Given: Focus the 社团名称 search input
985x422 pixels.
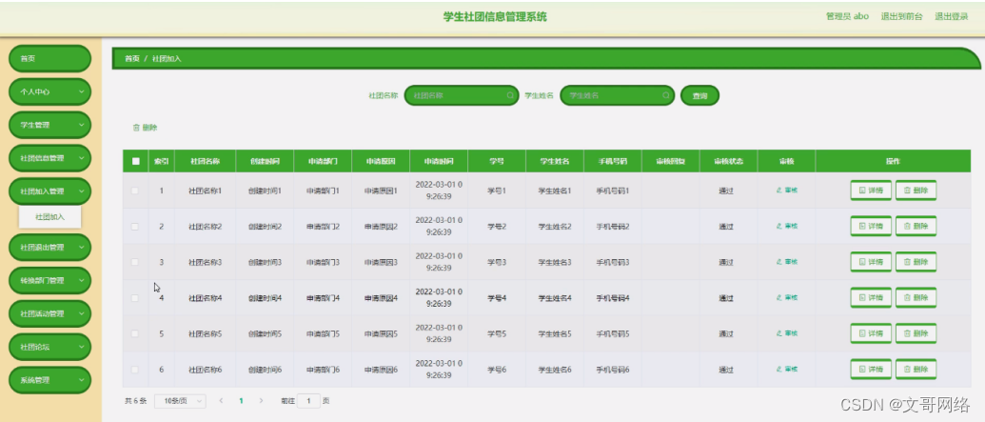Looking at the screenshot, I should (x=462, y=95).
